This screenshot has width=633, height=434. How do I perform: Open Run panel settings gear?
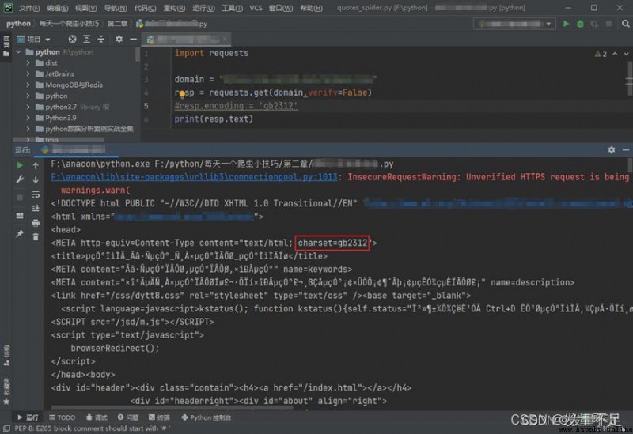pos(612,150)
